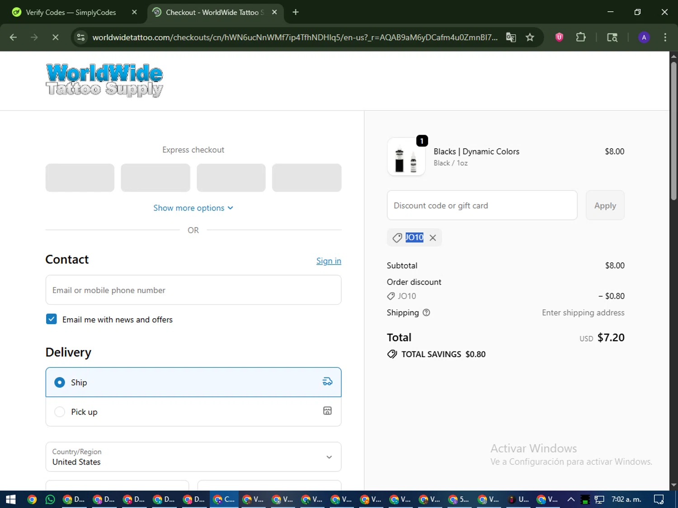This screenshot has width=678, height=508.
Task: Click the order discount amount – $0.80
Action: [x=611, y=296]
